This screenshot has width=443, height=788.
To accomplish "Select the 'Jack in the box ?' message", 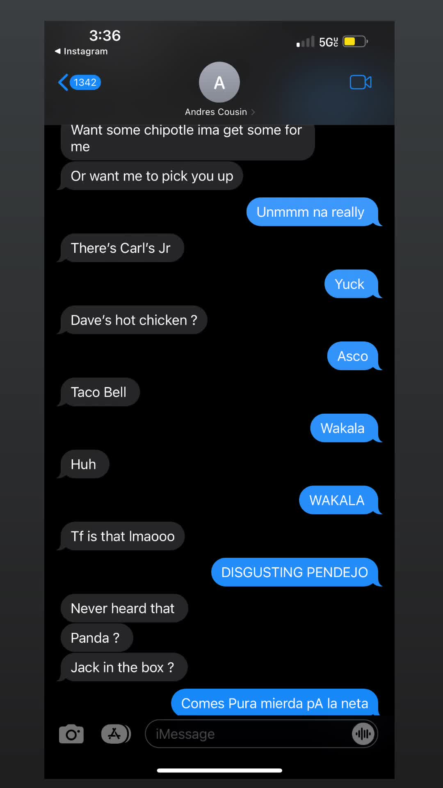I will [123, 667].
